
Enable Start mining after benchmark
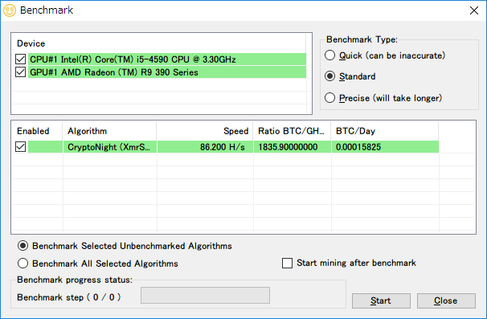tap(287, 263)
